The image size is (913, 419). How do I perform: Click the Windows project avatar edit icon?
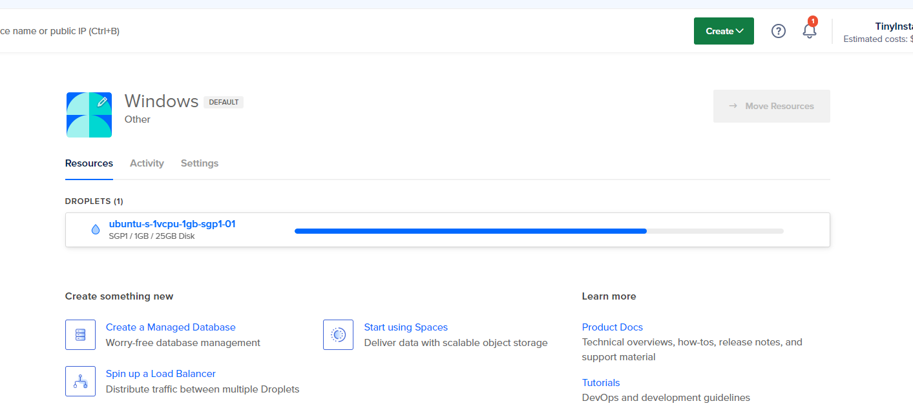pos(101,102)
